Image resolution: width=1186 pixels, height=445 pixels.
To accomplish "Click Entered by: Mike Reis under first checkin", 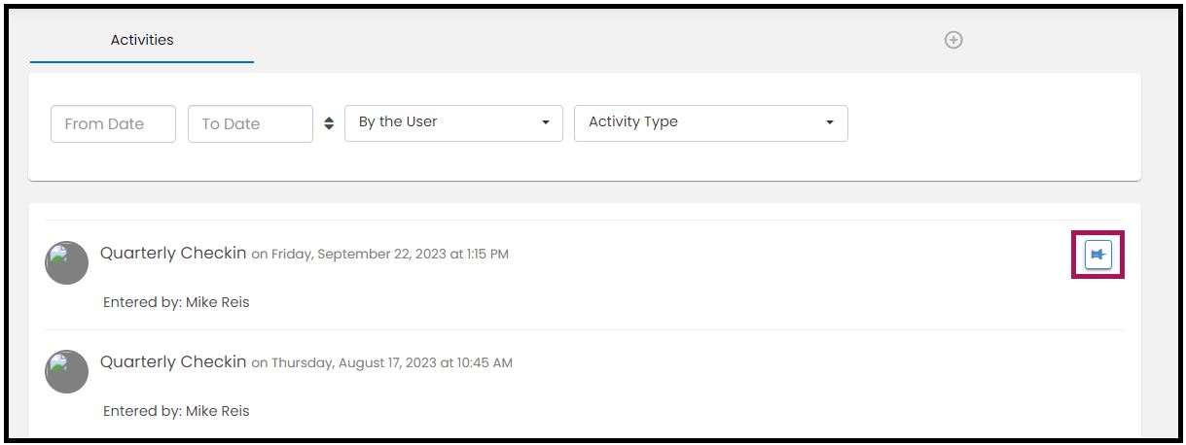I will pyautogui.click(x=176, y=302).
